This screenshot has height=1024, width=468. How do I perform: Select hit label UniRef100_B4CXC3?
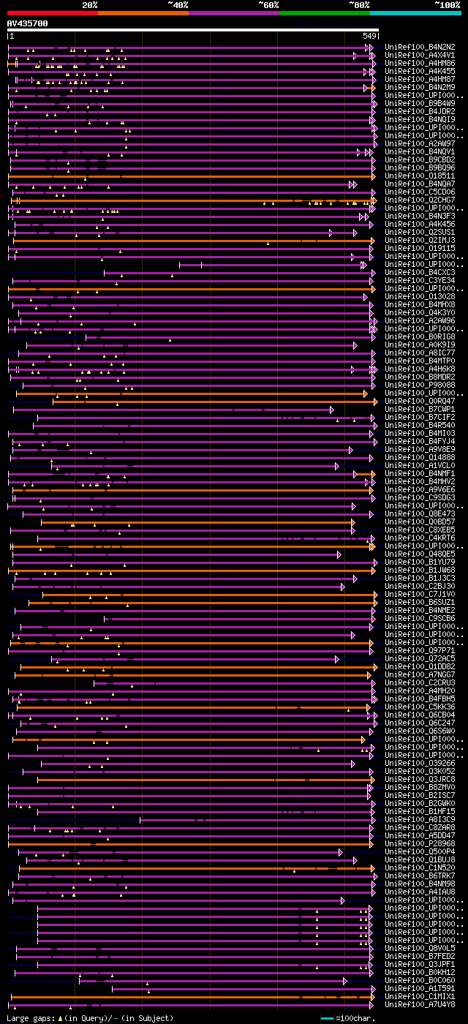[x=419, y=272]
